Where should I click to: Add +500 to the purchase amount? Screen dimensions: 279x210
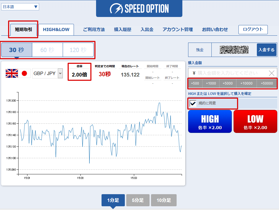pos(195,83)
